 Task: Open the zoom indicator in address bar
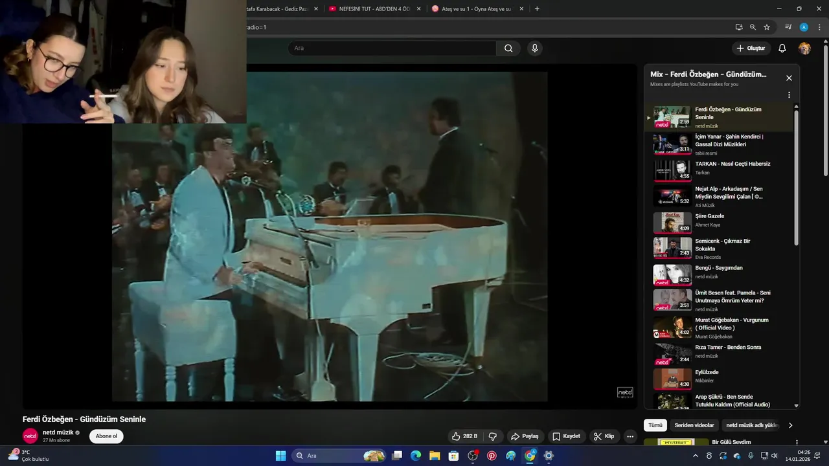click(x=753, y=27)
